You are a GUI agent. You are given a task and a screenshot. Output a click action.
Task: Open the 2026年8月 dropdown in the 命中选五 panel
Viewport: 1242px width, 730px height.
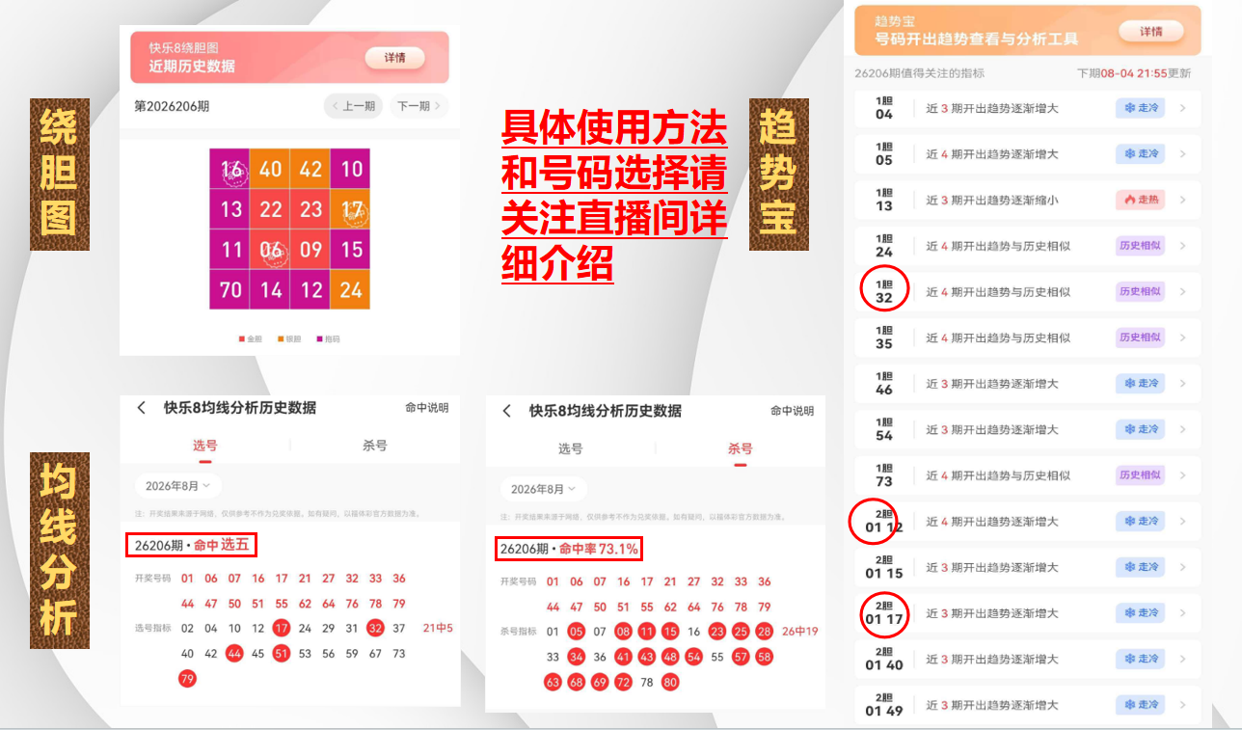pyautogui.click(x=178, y=486)
